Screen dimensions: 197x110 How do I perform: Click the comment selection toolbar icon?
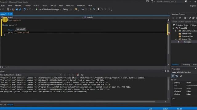94,9
